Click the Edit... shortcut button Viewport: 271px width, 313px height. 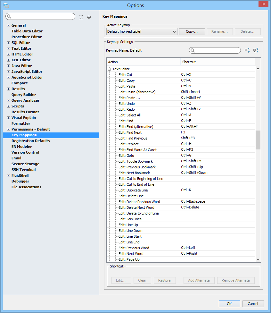click(121, 281)
